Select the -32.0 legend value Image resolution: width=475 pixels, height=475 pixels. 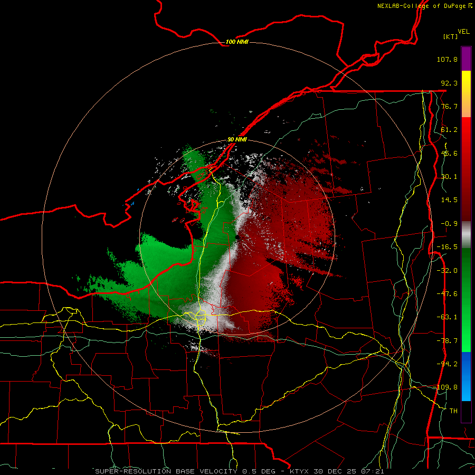pyautogui.click(x=447, y=271)
